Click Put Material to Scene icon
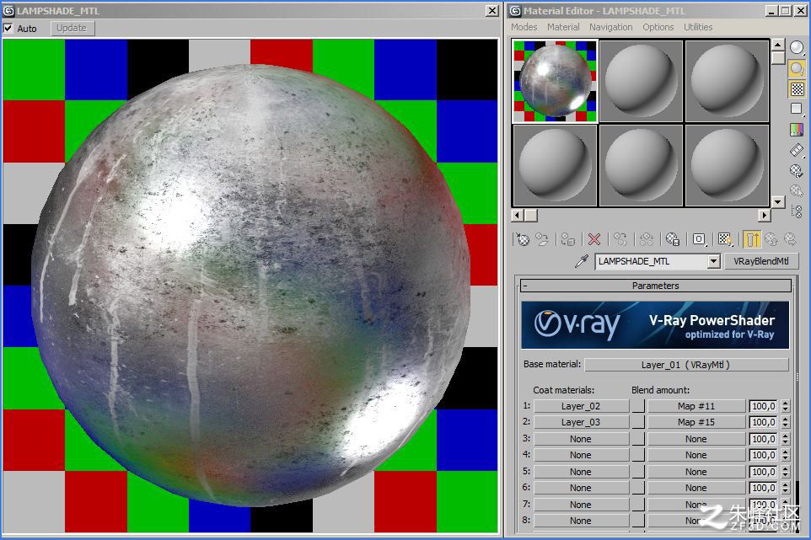The height and width of the screenshot is (540, 811). (542, 239)
